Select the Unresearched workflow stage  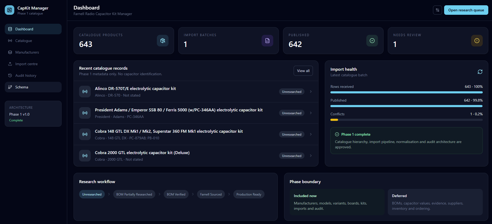pos(92,194)
